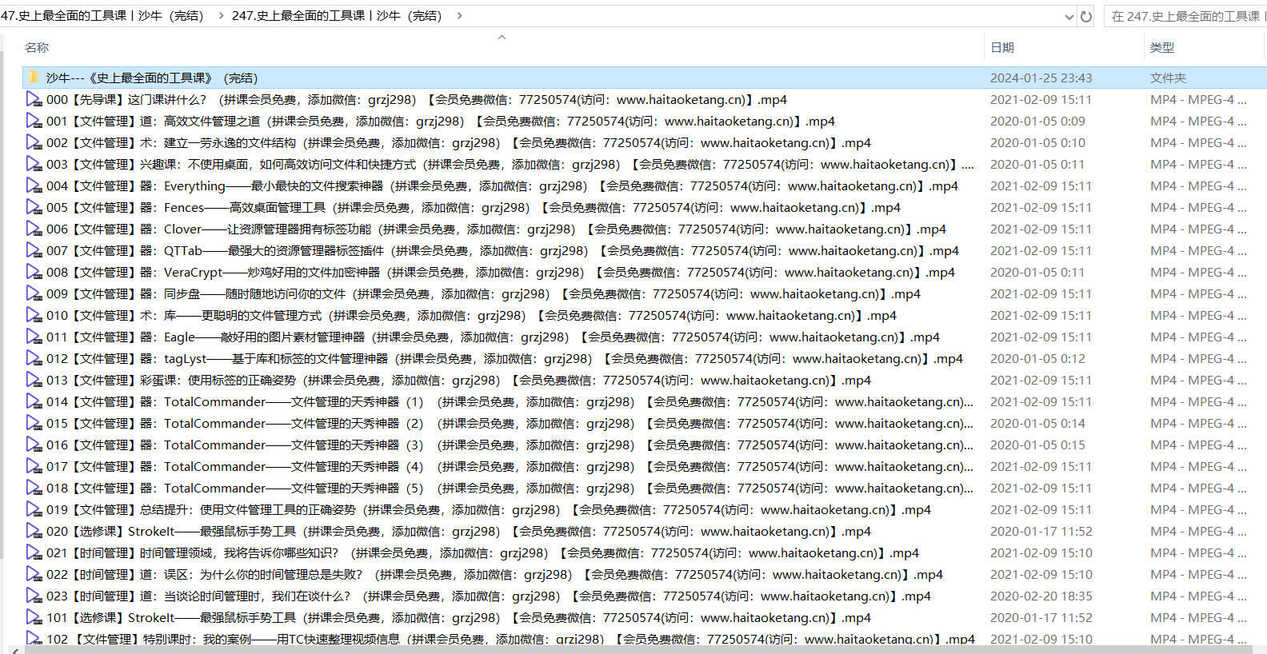Click date 2020-01-05 0:10 of file 002
The height and width of the screenshot is (654, 1267).
coord(1037,142)
